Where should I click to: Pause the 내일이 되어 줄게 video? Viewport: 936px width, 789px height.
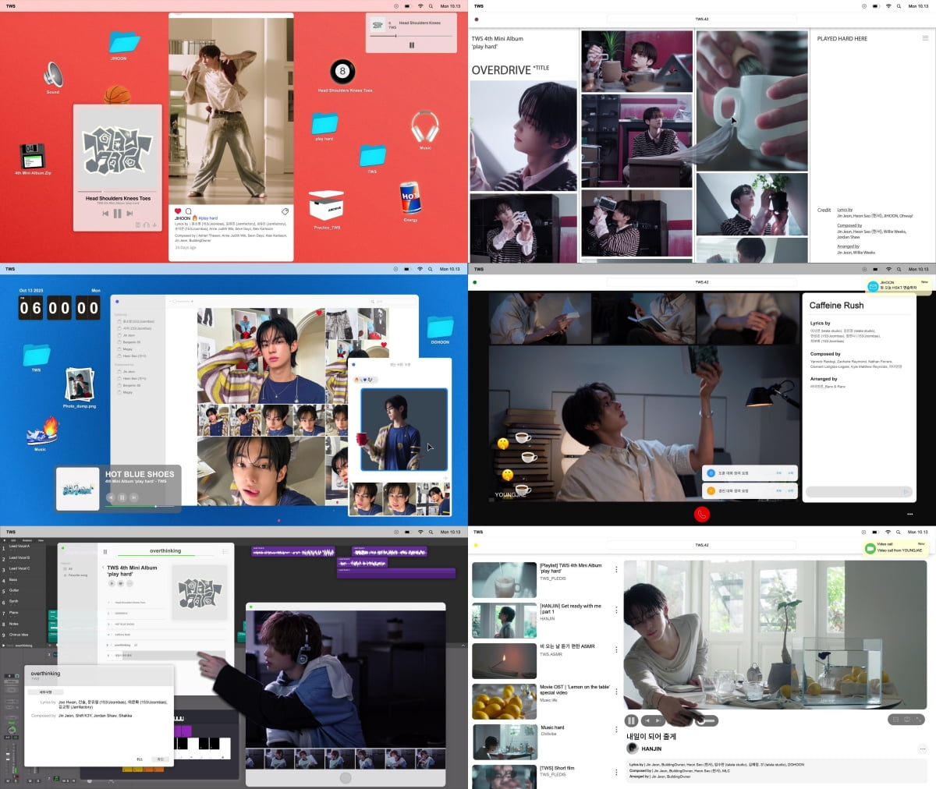(x=632, y=720)
